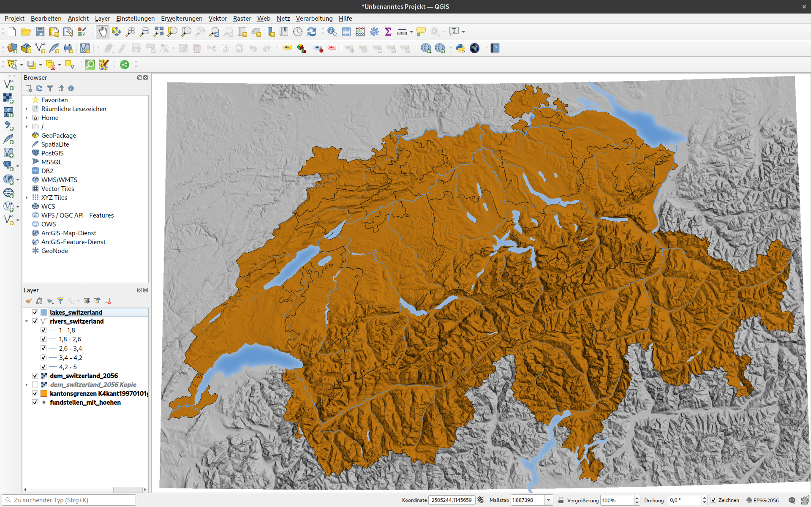This screenshot has height=507, width=811.
Task: Uncheck the Zeichnen render checkbox
Action: pyautogui.click(x=713, y=500)
